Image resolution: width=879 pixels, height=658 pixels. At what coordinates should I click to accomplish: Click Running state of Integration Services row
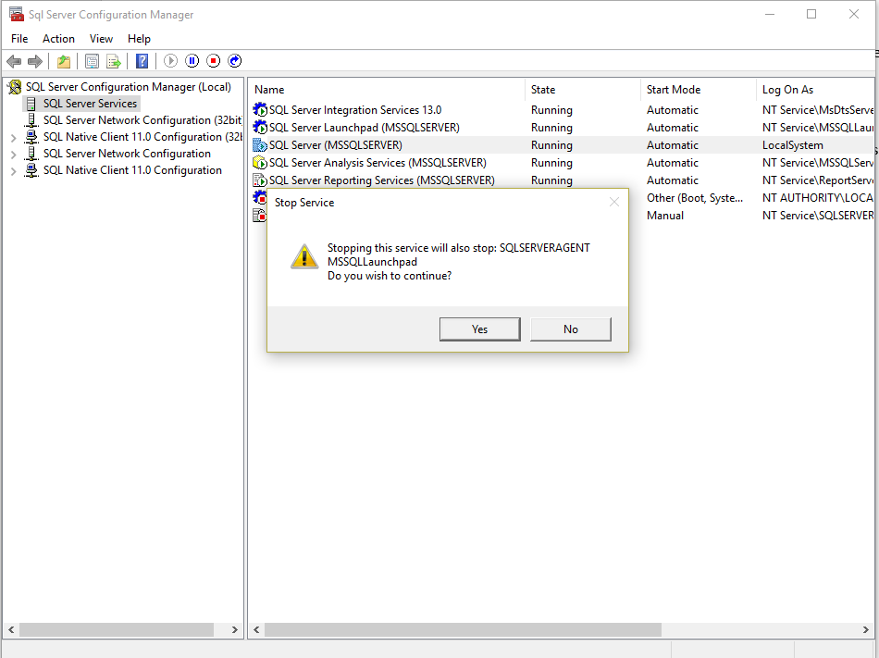(x=551, y=110)
